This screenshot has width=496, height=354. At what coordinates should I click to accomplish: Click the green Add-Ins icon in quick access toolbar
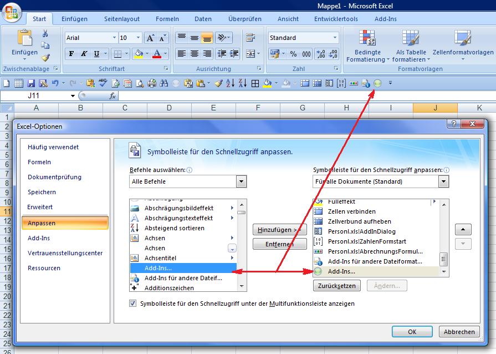coord(377,83)
